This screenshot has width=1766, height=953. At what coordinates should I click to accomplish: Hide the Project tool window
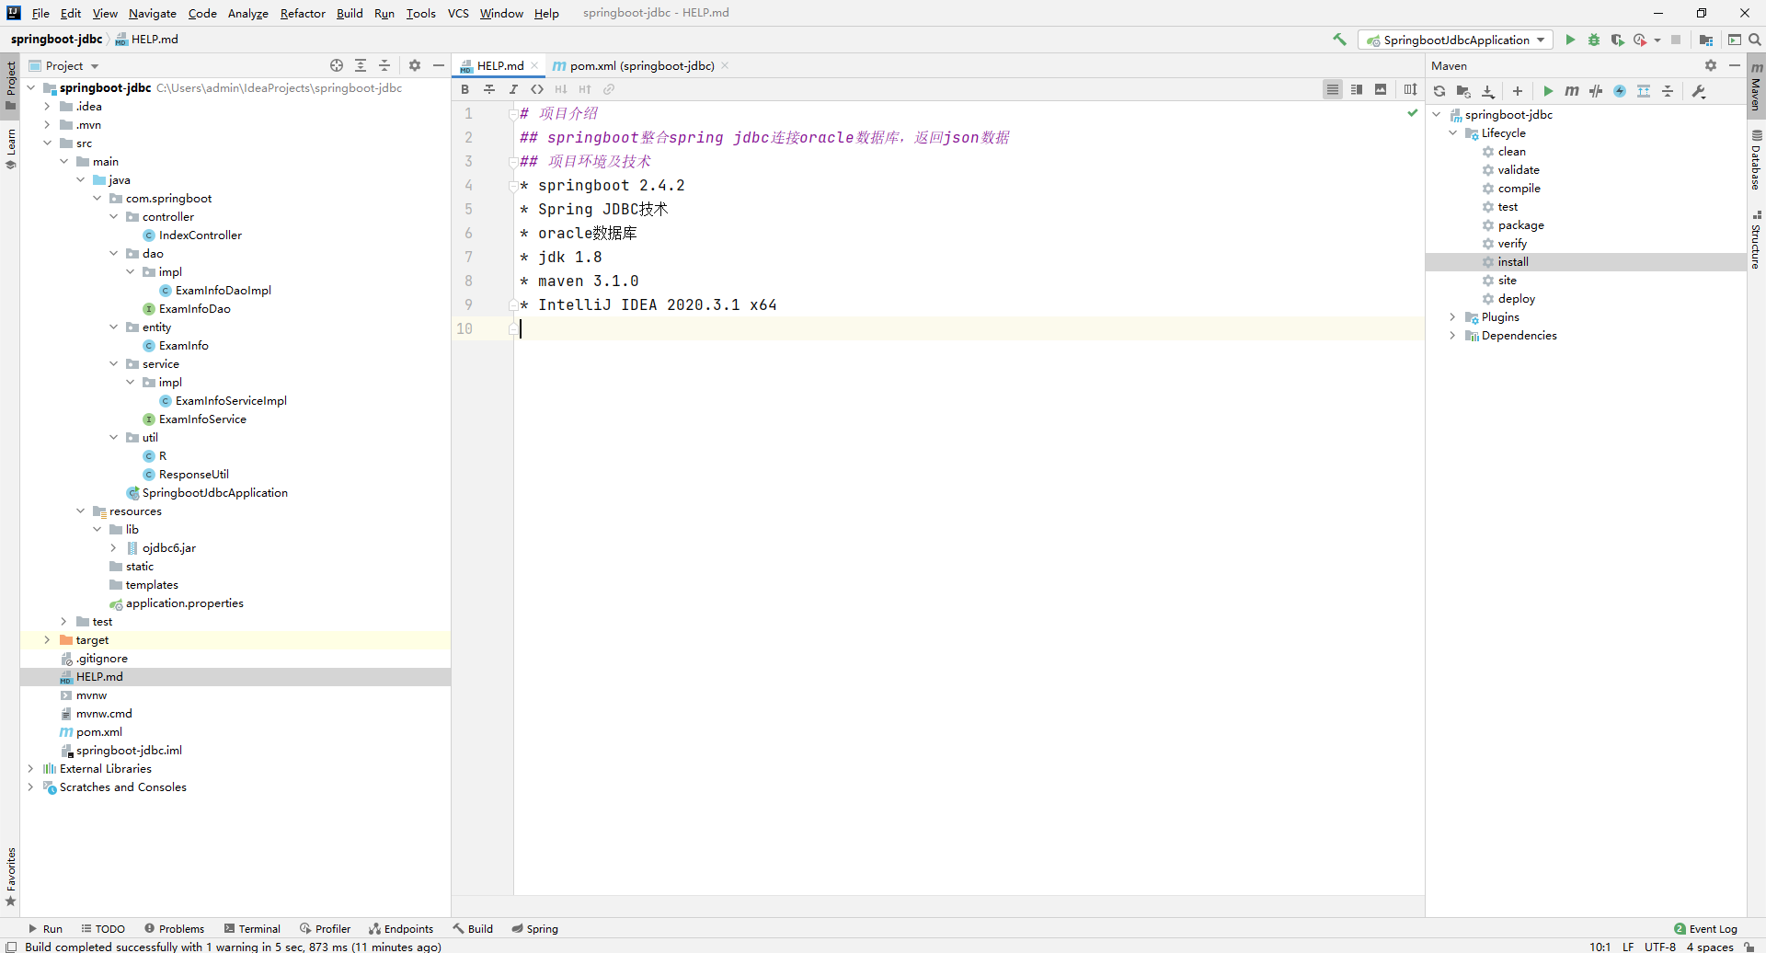(x=439, y=65)
